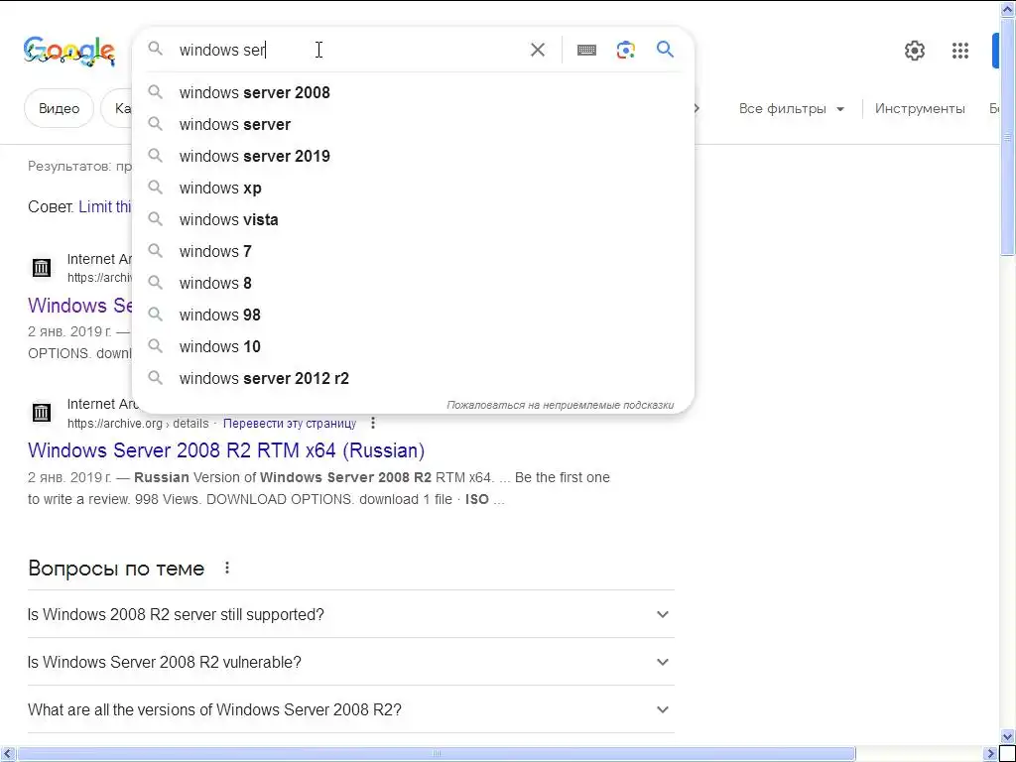Select suggestion 'windows 10'
1016x762 pixels.
(413, 346)
